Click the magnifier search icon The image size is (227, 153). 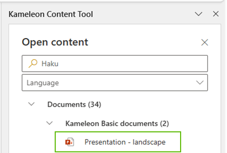tap(33, 63)
